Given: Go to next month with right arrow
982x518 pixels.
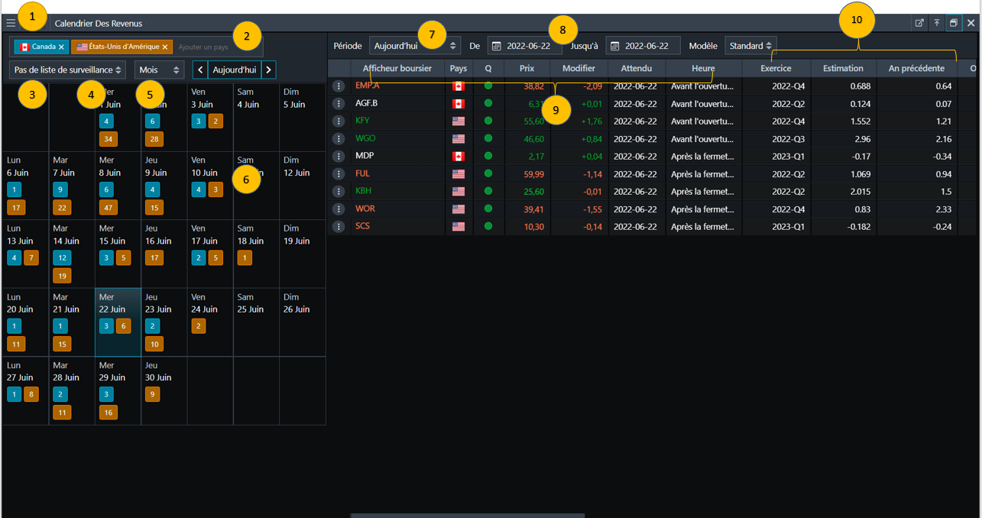Looking at the screenshot, I should pyautogui.click(x=268, y=70).
